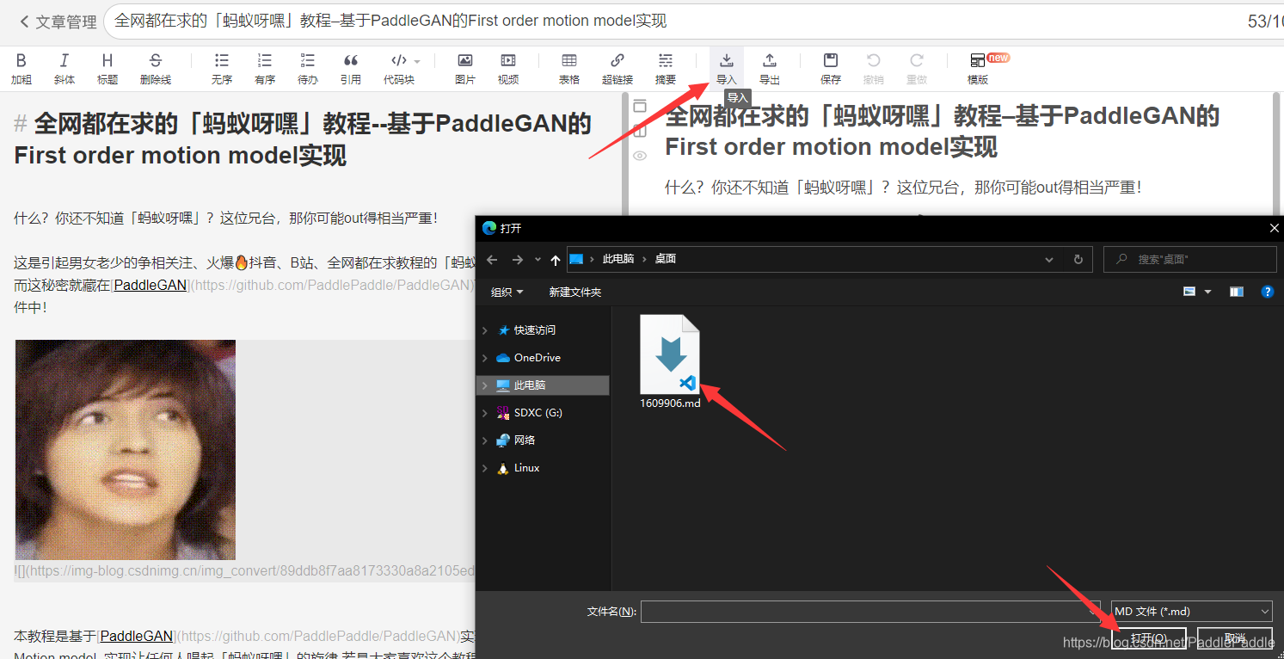
Task: Insert a blockquote (引用)
Action: coord(351,69)
